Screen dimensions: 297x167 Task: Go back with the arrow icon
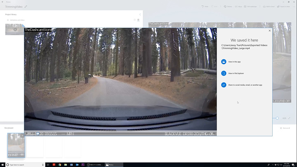coord(2,2)
